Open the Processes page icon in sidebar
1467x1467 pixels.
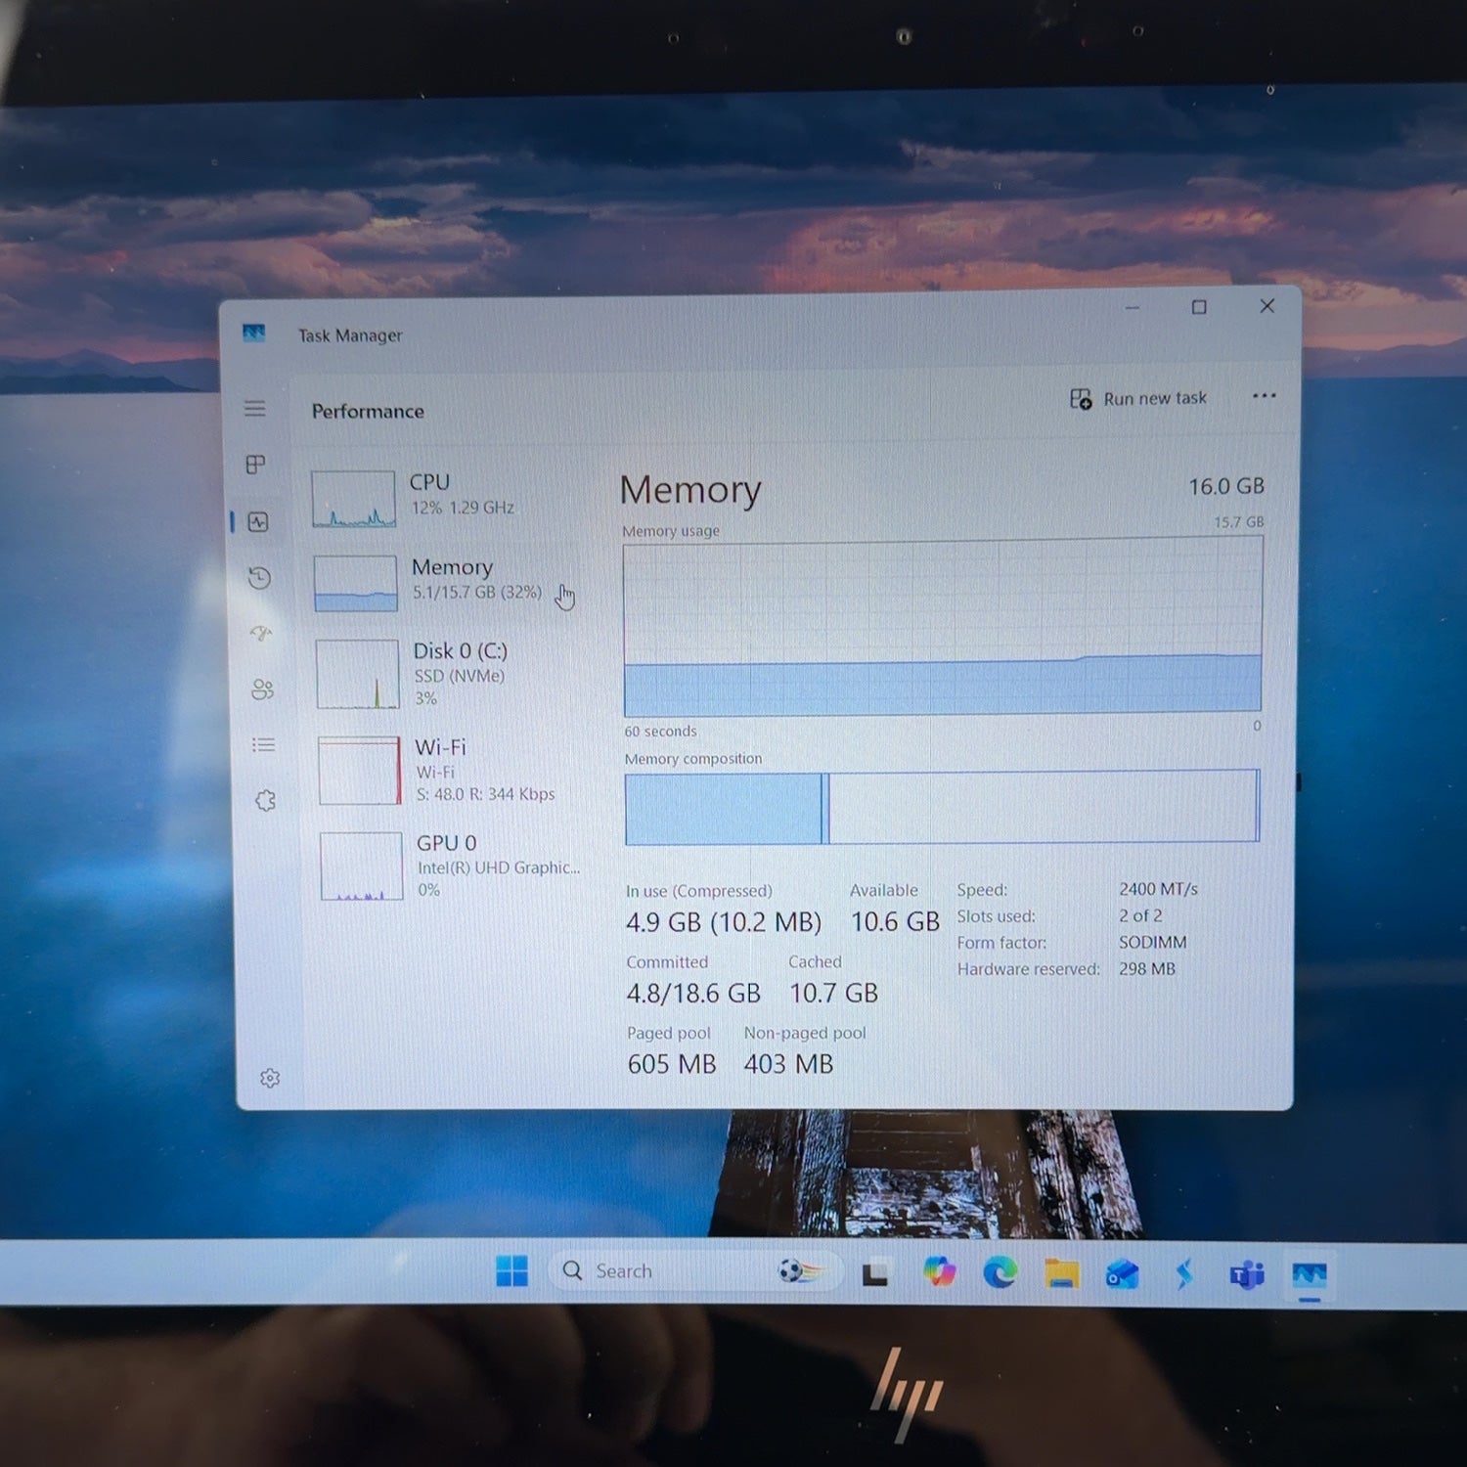pyautogui.click(x=255, y=465)
